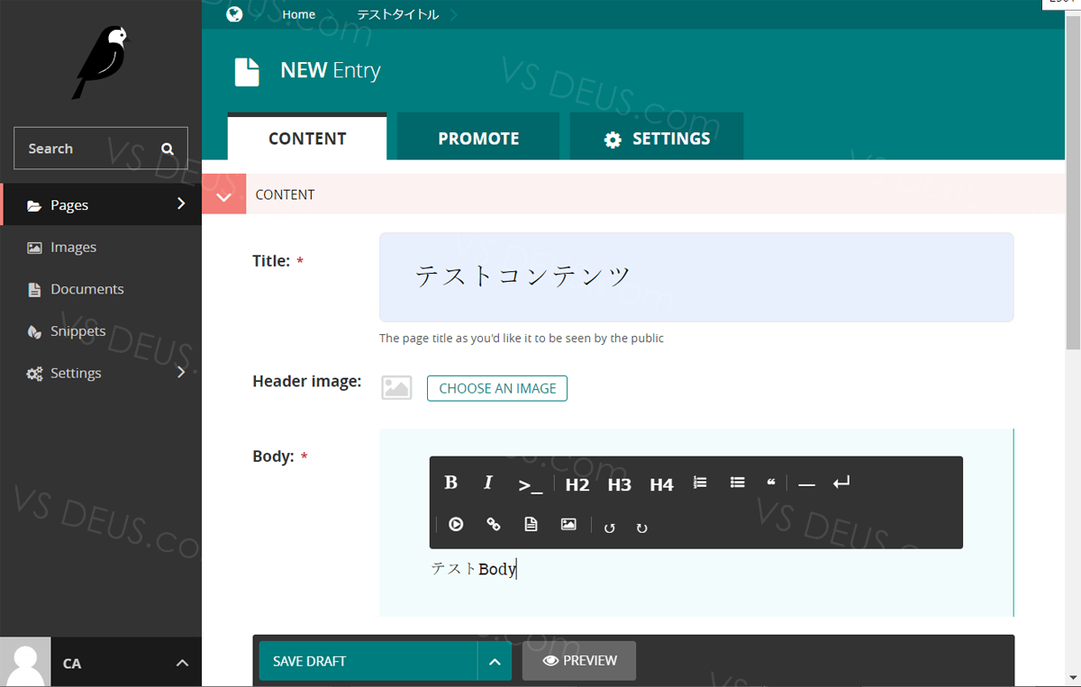1081x687 pixels.
Task: Click CHOOSE AN IMAGE button
Action: [x=497, y=388]
